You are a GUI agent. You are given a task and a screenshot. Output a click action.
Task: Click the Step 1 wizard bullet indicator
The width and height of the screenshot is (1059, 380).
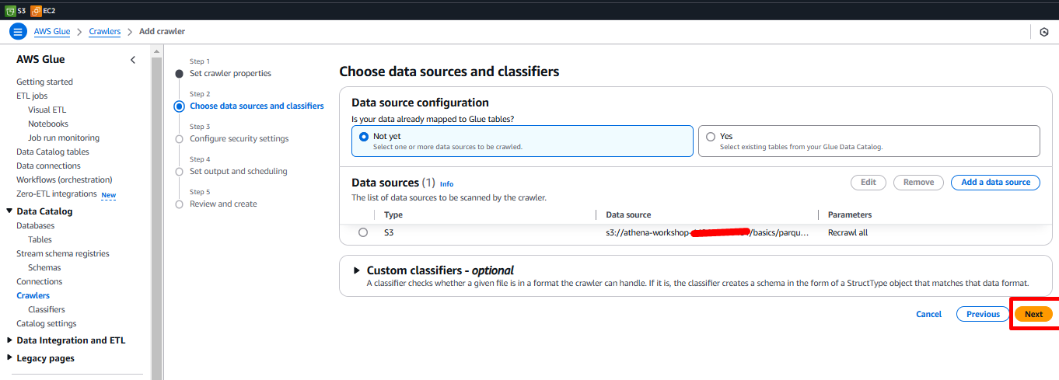[x=180, y=74]
